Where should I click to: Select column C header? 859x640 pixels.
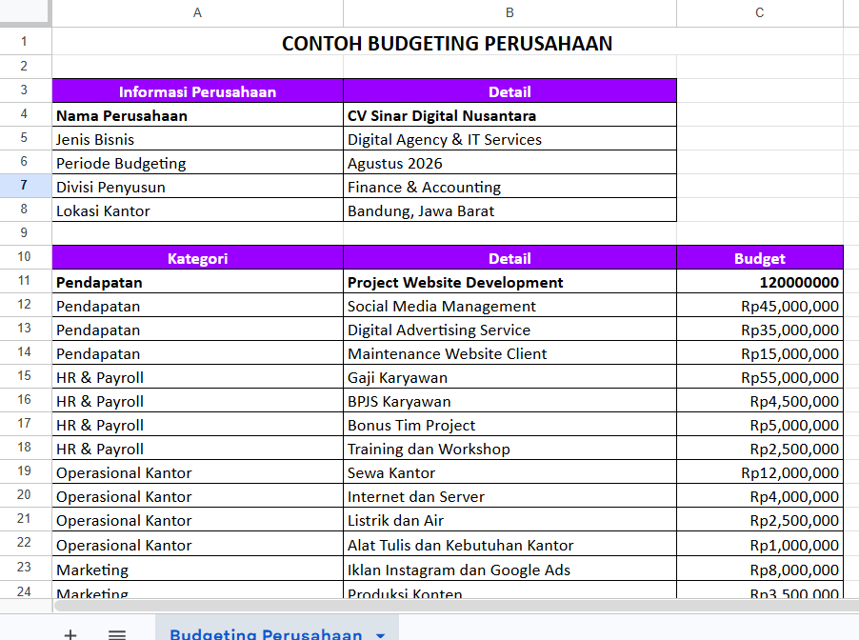(759, 13)
